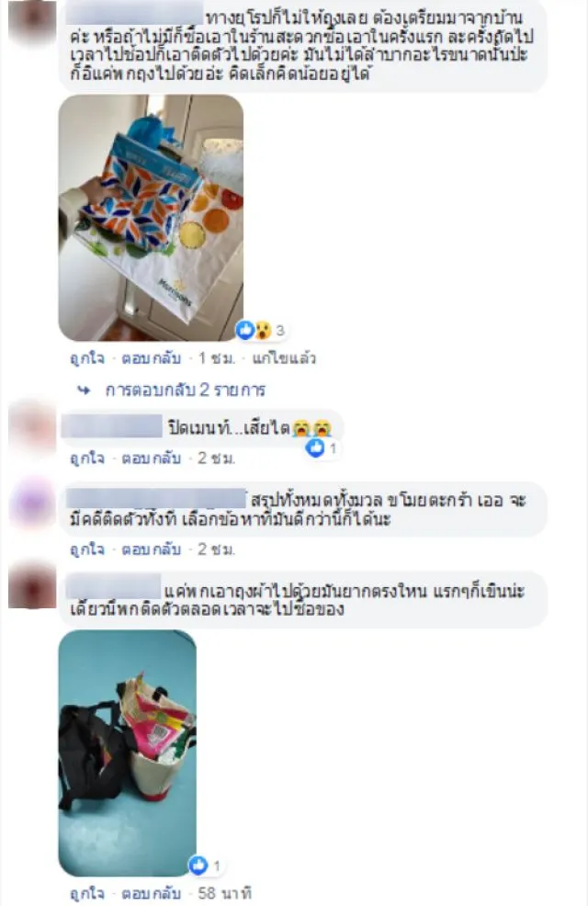Click ตอบกลับ under the Morrisons bag photo
This screenshot has width=588, height=906.
[x=152, y=358]
